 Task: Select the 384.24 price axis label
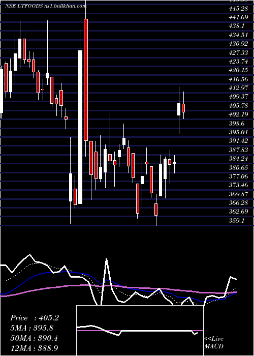point(238,159)
